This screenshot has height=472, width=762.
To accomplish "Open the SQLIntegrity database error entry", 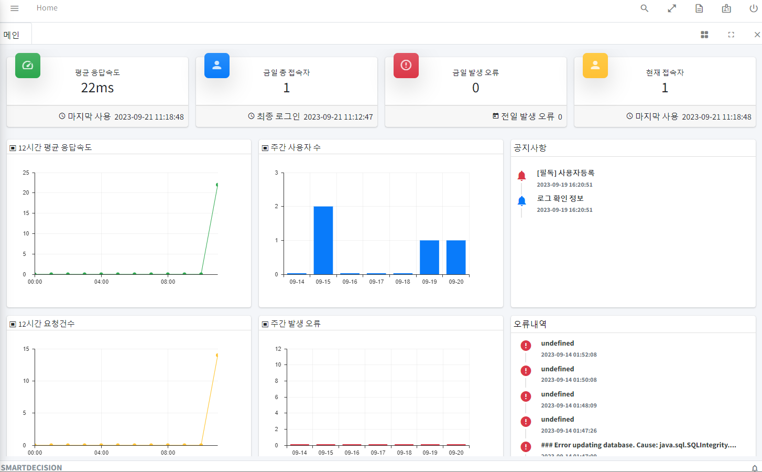I will (638, 445).
